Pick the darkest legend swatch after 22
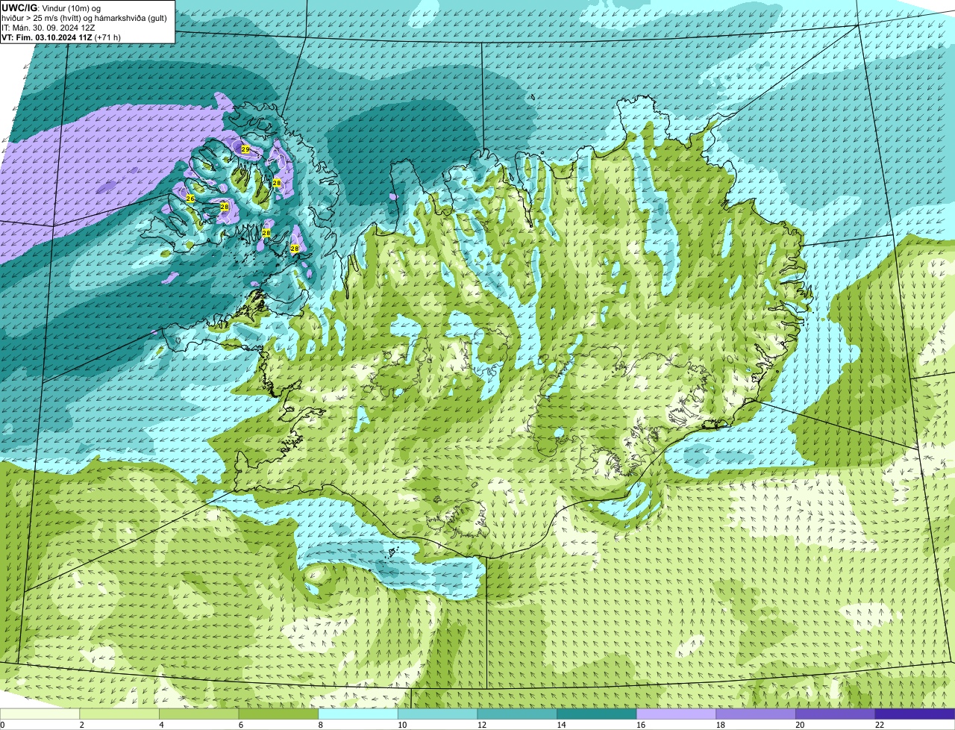This screenshot has width=955, height=730. pos(915,714)
